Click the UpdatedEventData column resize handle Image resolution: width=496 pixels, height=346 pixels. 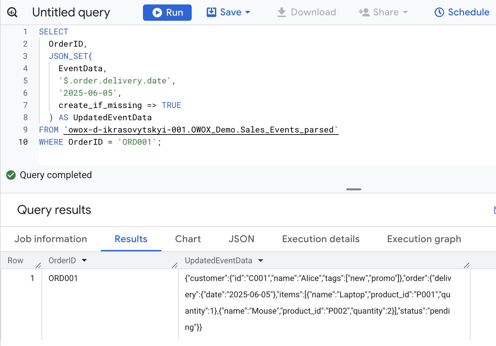tap(467, 265)
